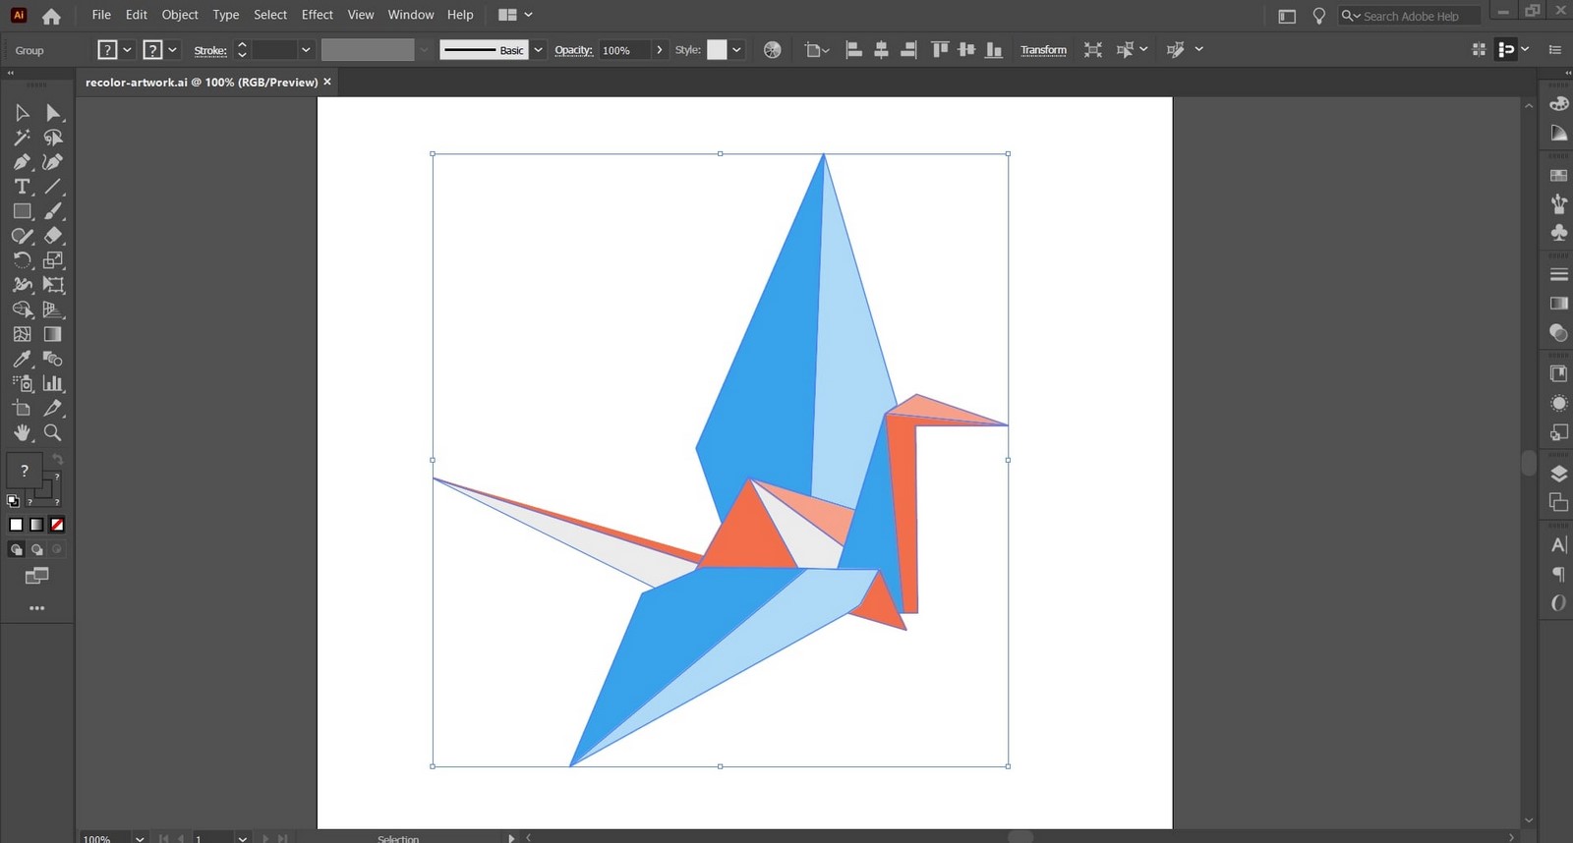The height and width of the screenshot is (843, 1573).
Task: Expand the zoom level dropdown
Action: [x=140, y=838]
